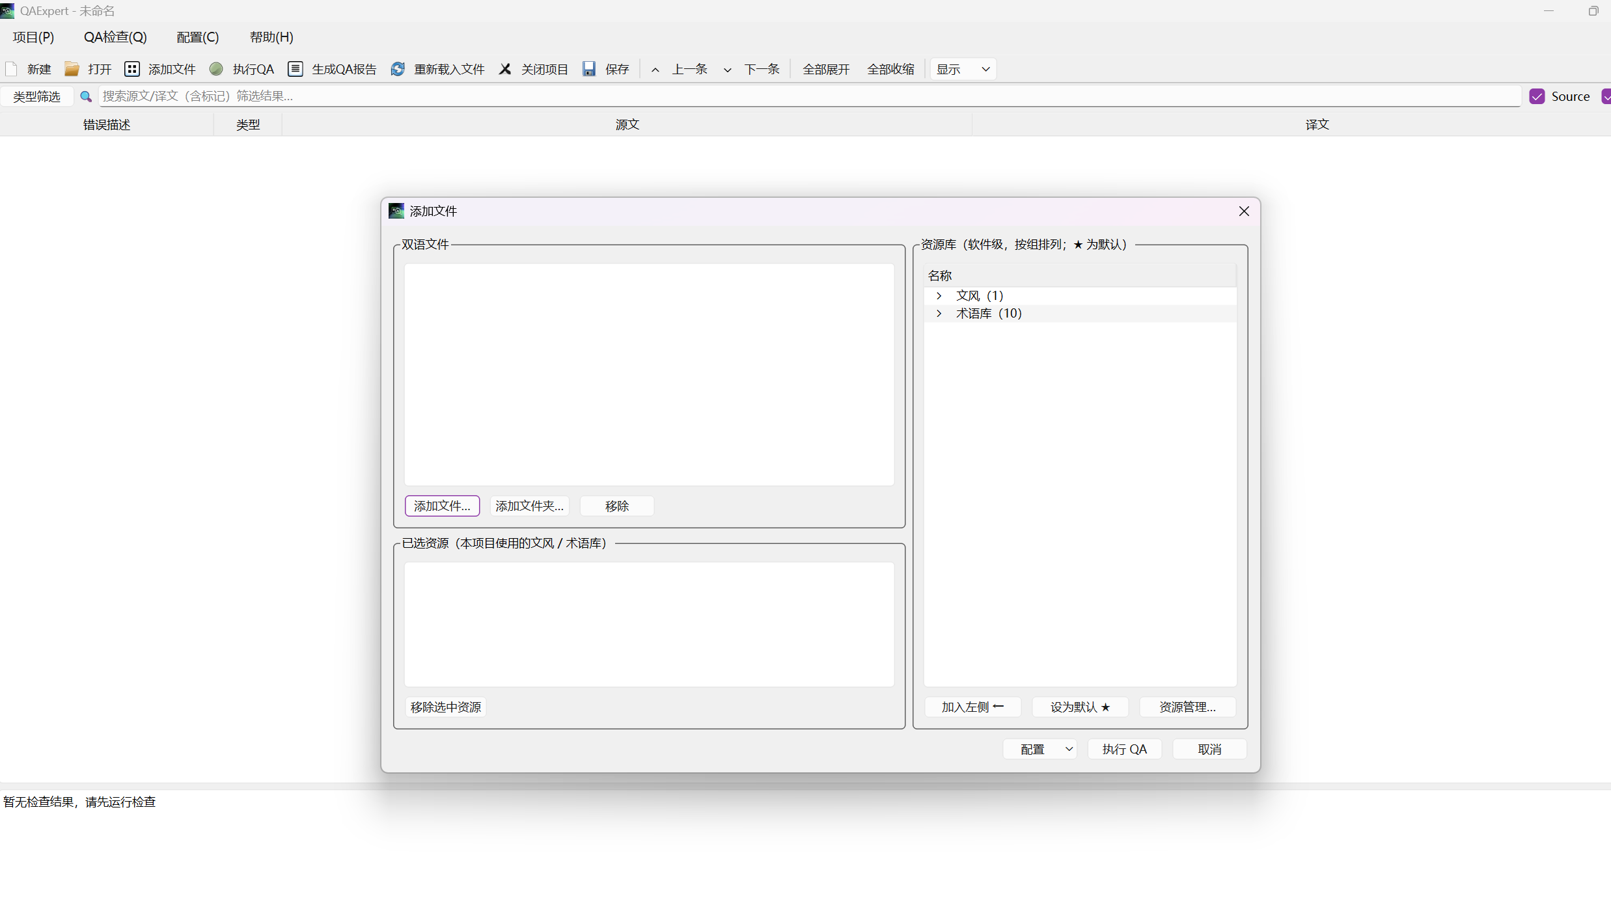Click the 执行 QA dialog button

click(1124, 749)
